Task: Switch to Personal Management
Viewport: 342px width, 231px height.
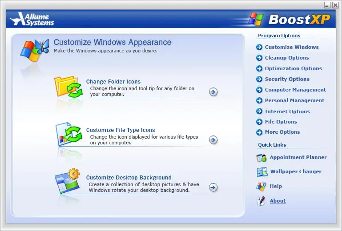Action: (294, 100)
